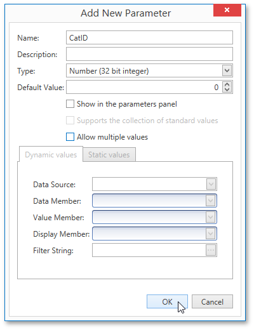
Task: Expand the Data Member dropdown
Action: pos(211,201)
